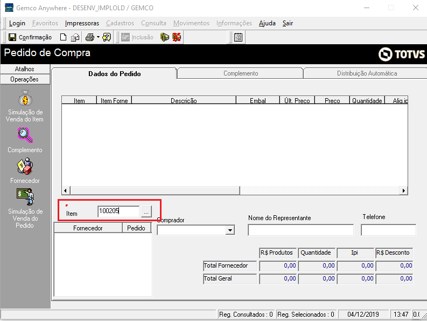Click the Confirmação save icon
427x321 pixels.
pos(12,37)
